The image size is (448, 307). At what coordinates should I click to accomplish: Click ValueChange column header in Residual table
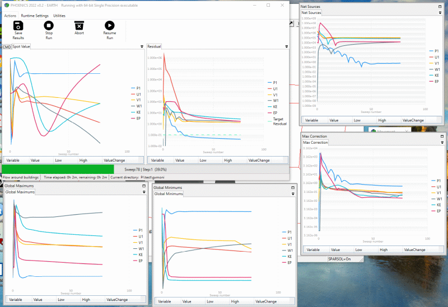(x=259, y=160)
